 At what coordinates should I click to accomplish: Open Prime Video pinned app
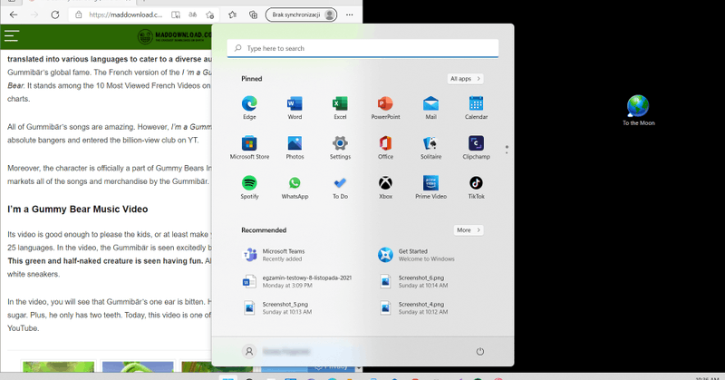point(430,188)
